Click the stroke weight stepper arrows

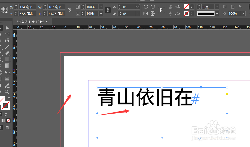pyautogui.click(x=199, y=7)
